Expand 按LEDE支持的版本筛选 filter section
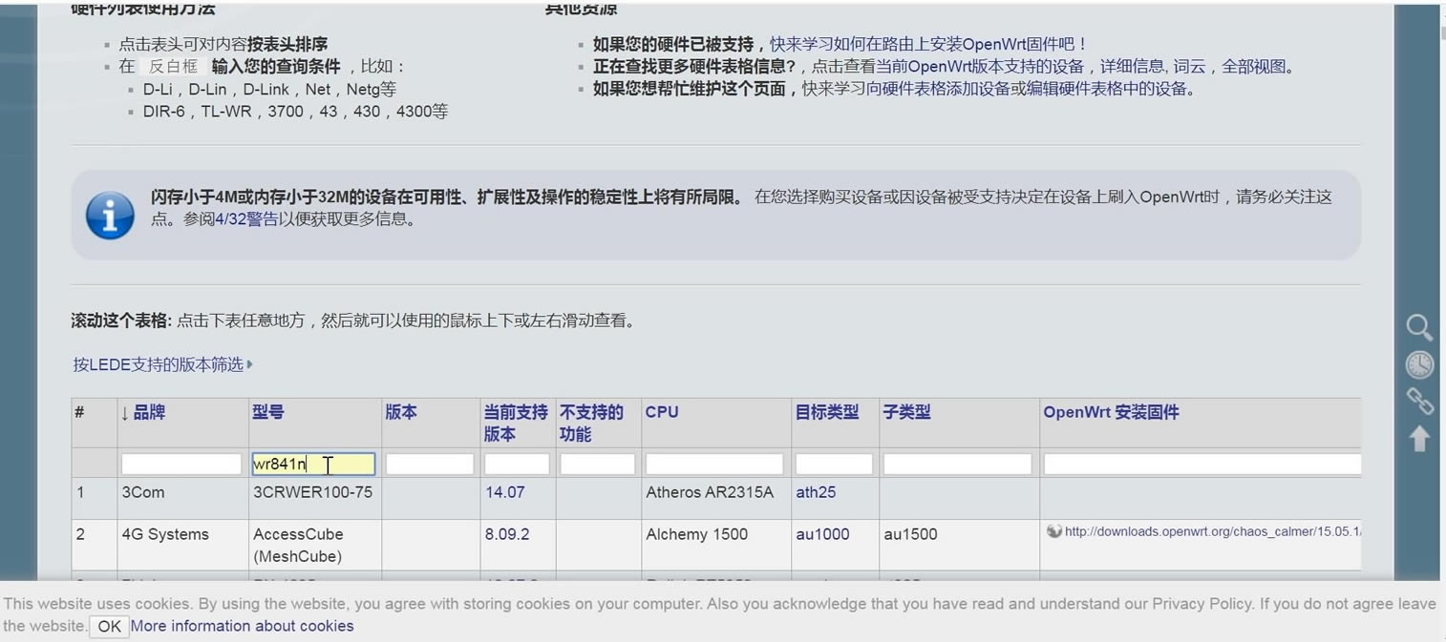1446x642 pixels. [x=162, y=364]
